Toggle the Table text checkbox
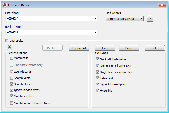This screenshot has height=113, width=169. (x=98, y=78)
